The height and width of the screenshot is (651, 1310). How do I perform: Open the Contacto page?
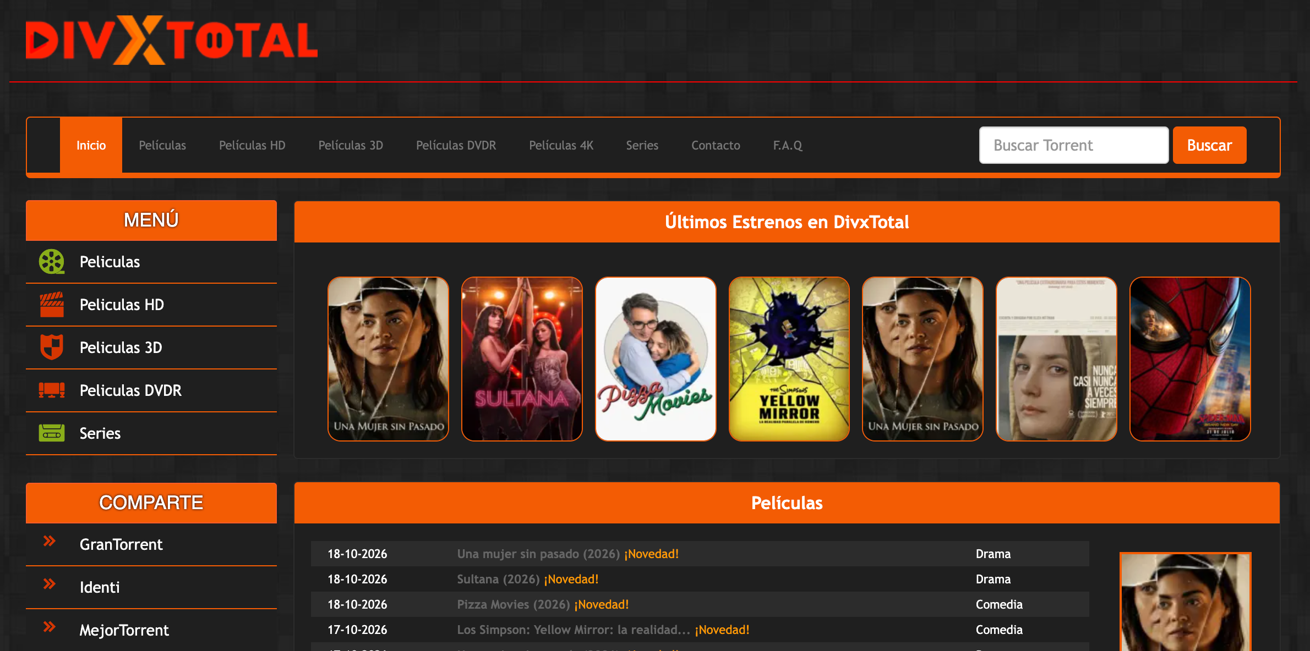click(x=716, y=145)
